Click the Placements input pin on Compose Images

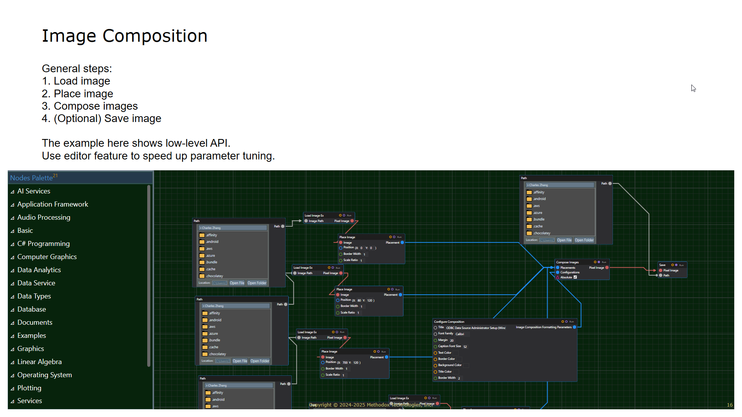coord(558,268)
